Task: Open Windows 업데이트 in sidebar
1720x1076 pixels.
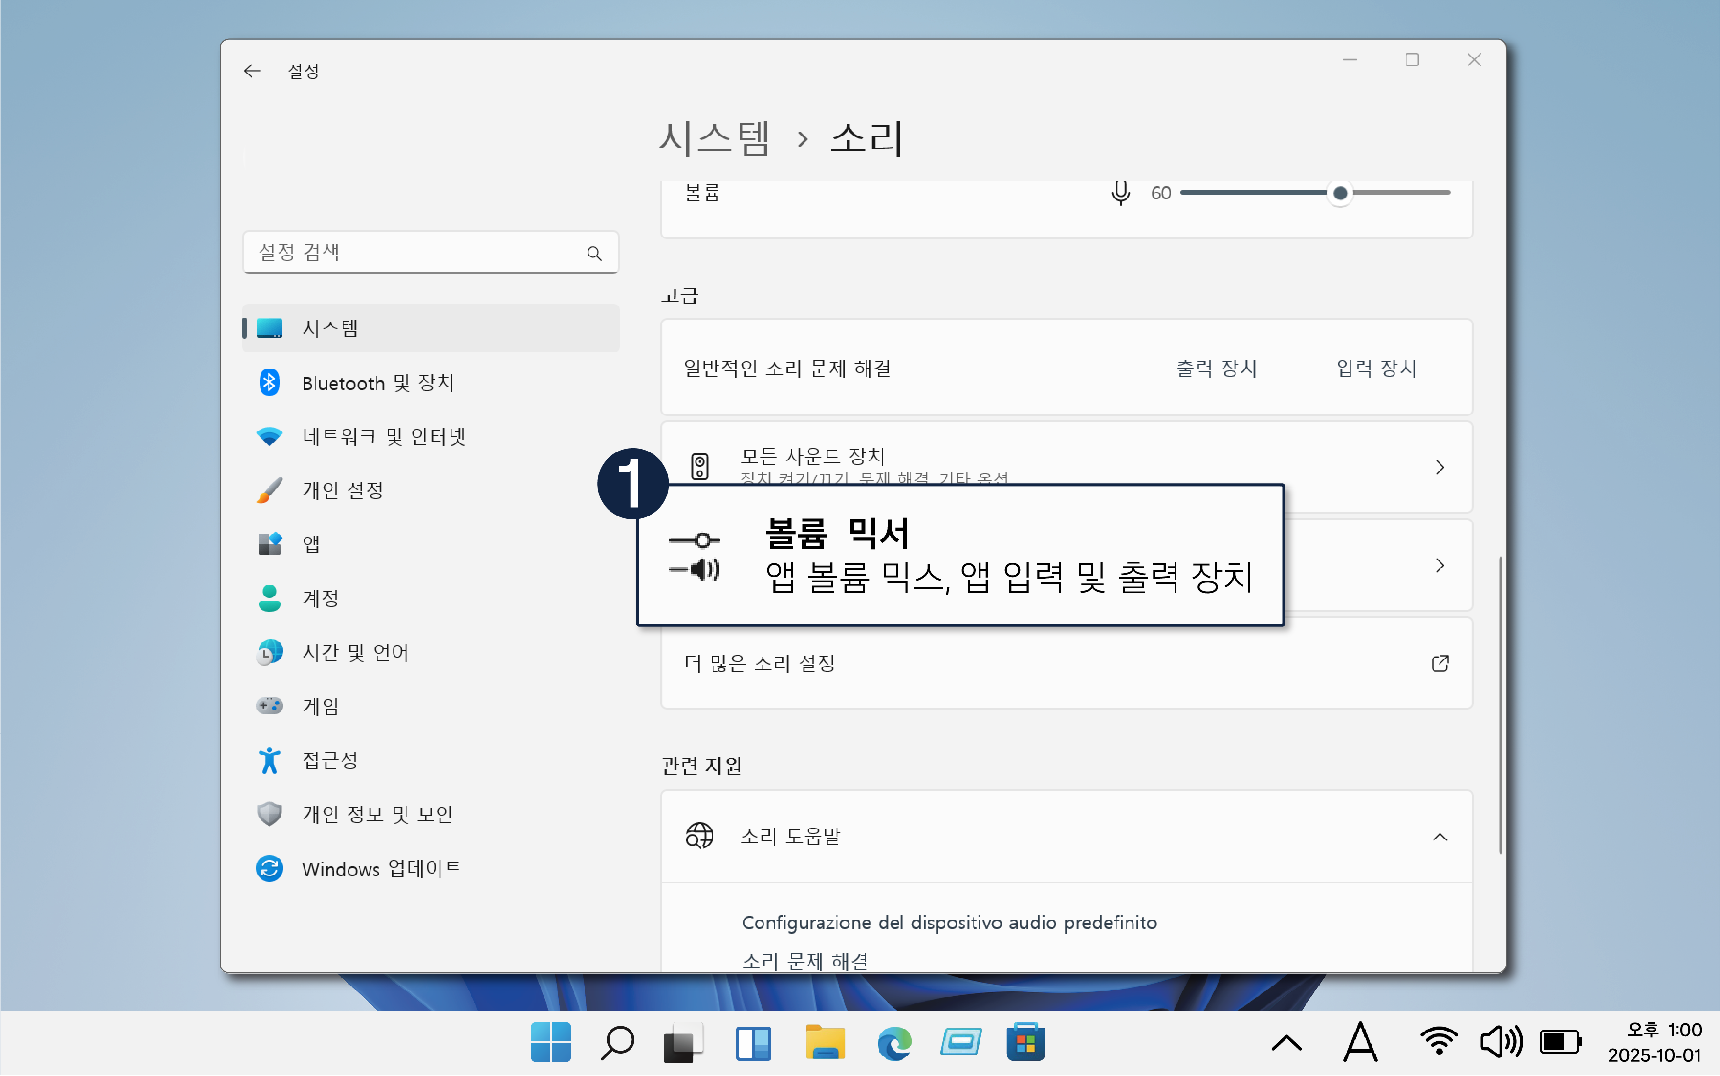Action: (x=381, y=869)
